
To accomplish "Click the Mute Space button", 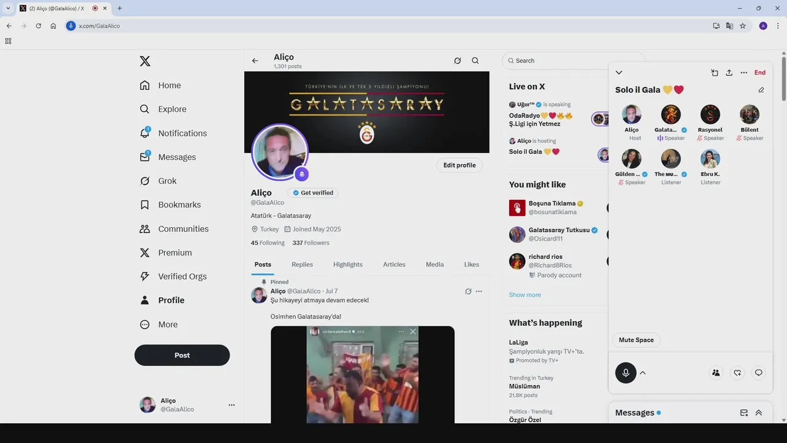I will point(636,340).
